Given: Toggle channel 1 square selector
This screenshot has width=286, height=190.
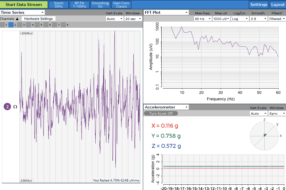Looking at the screenshot, I should (x=2, y=25).
